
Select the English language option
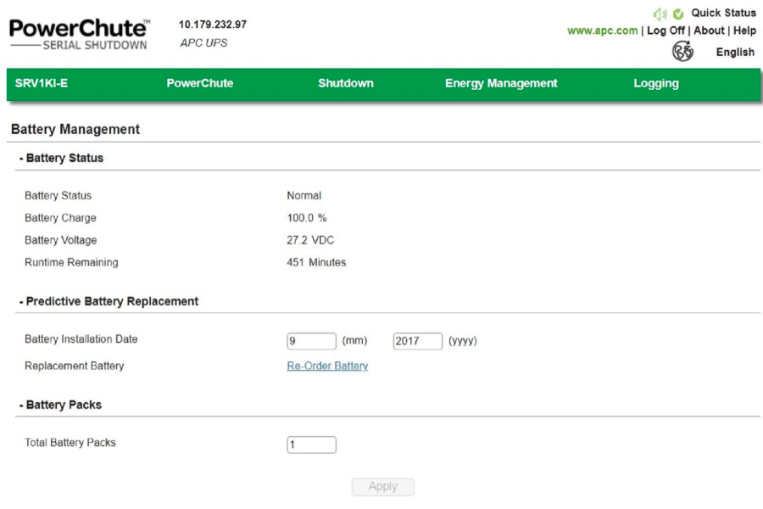[735, 52]
